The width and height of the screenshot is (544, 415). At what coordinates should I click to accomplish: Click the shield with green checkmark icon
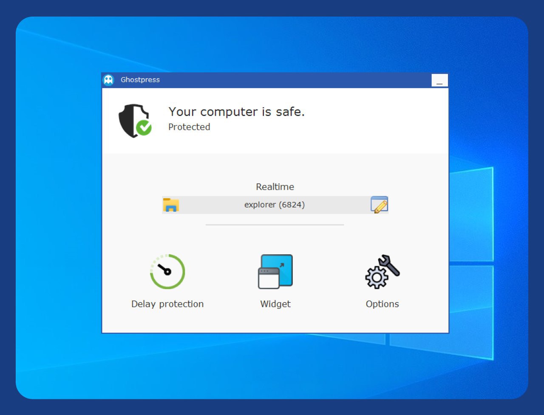click(x=135, y=121)
